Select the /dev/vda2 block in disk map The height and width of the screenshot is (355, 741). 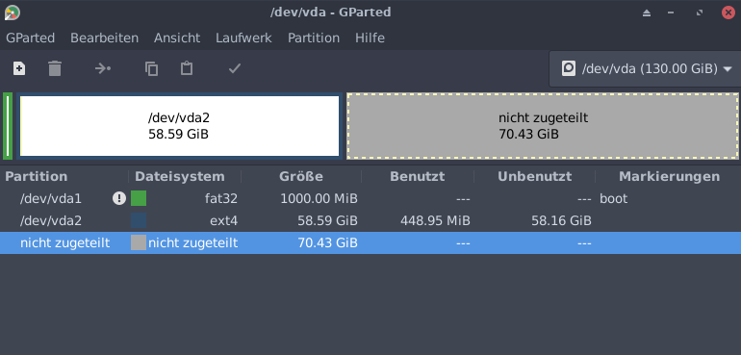pos(179,126)
